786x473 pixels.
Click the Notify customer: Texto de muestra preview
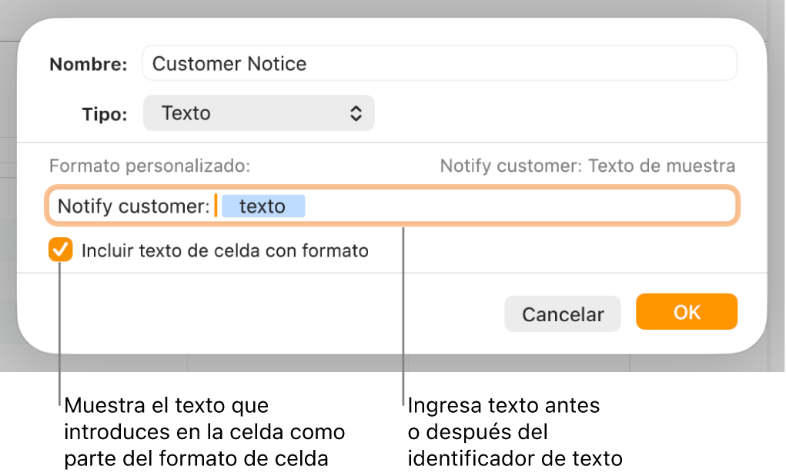587,165
